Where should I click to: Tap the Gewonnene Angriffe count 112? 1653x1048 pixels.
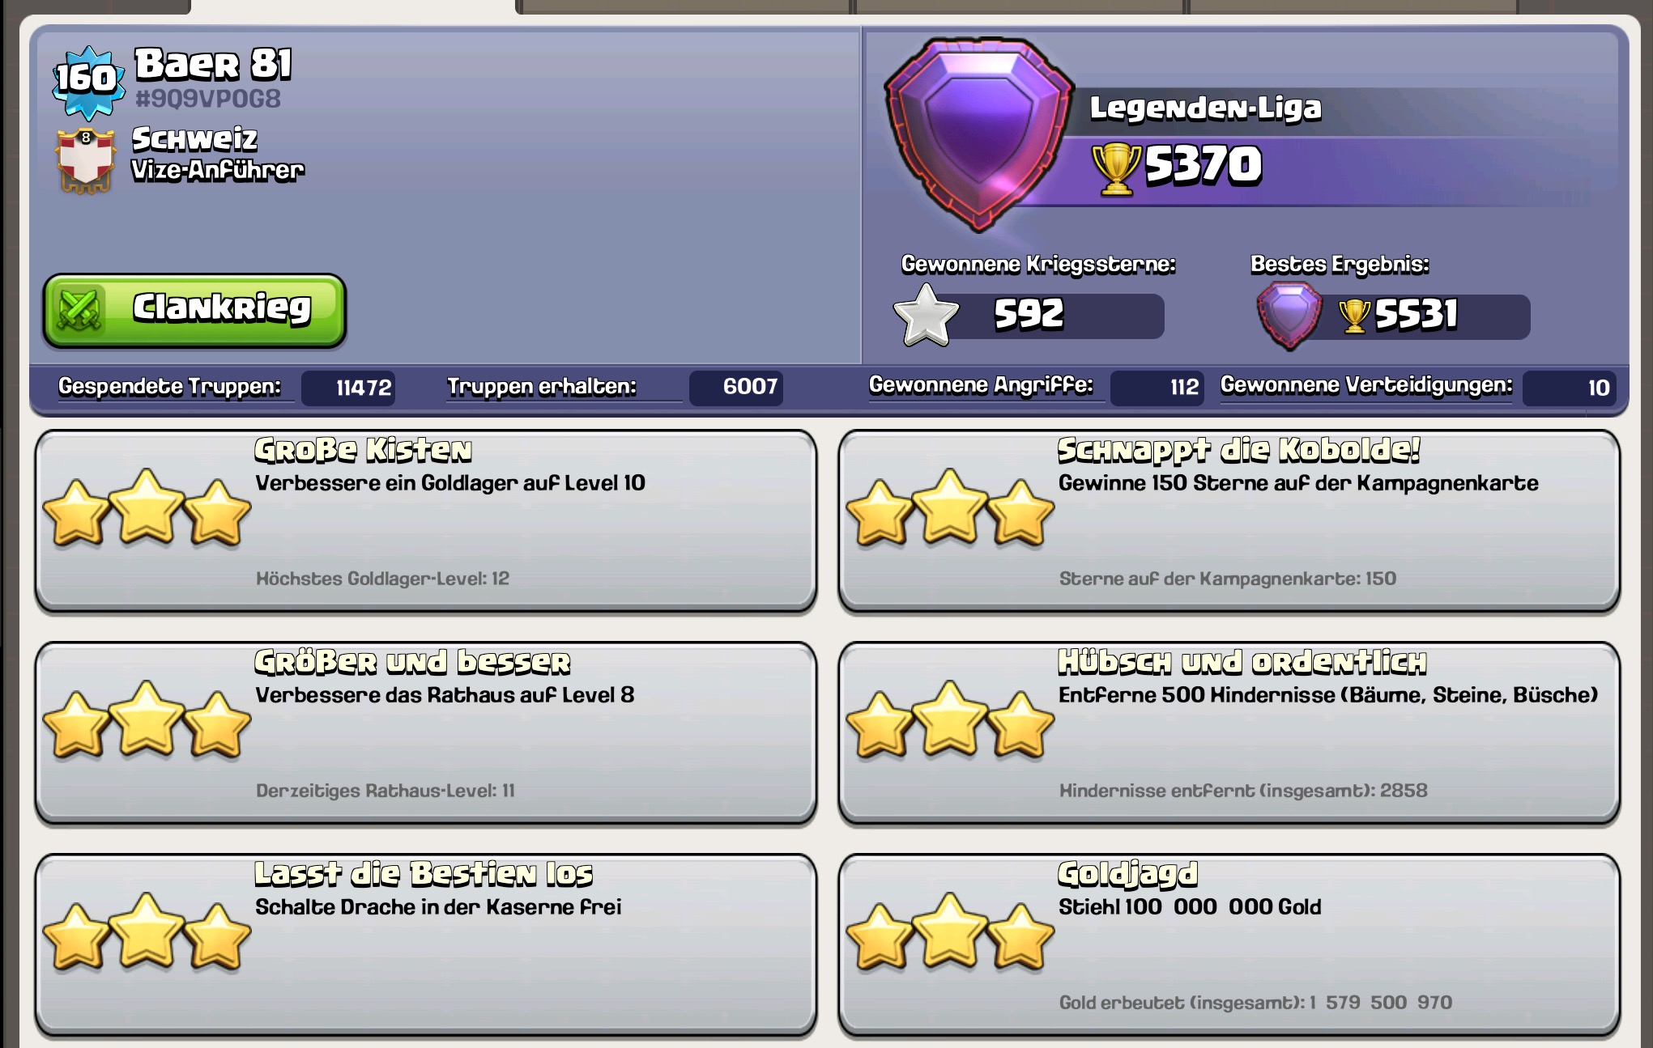coord(1157,387)
